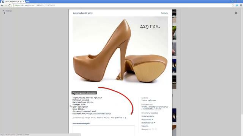Close the photo viewer with the large X
This screenshot has height=136, width=243.
click(236, 13)
